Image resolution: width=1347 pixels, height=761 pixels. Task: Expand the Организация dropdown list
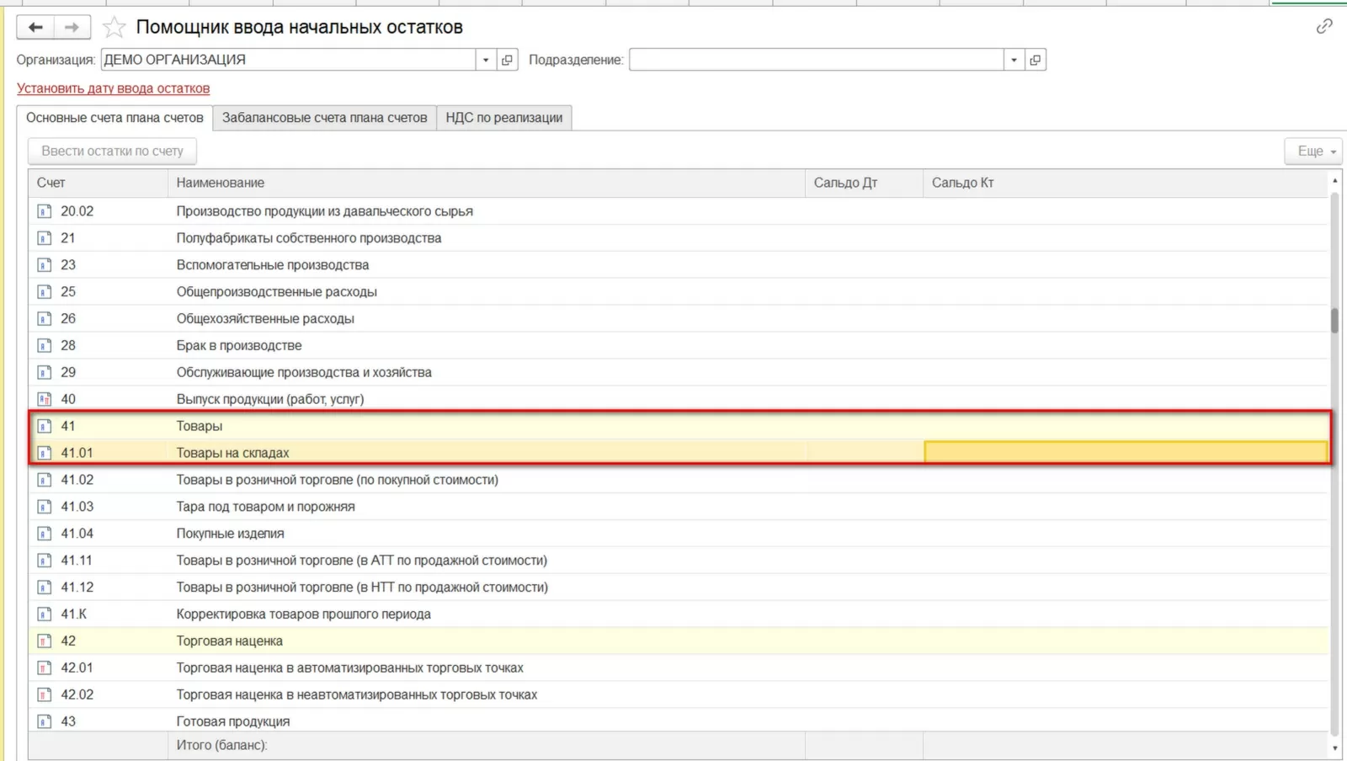[486, 60]
